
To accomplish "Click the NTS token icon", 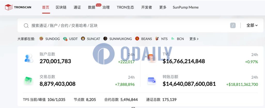I will coord(157,39).
